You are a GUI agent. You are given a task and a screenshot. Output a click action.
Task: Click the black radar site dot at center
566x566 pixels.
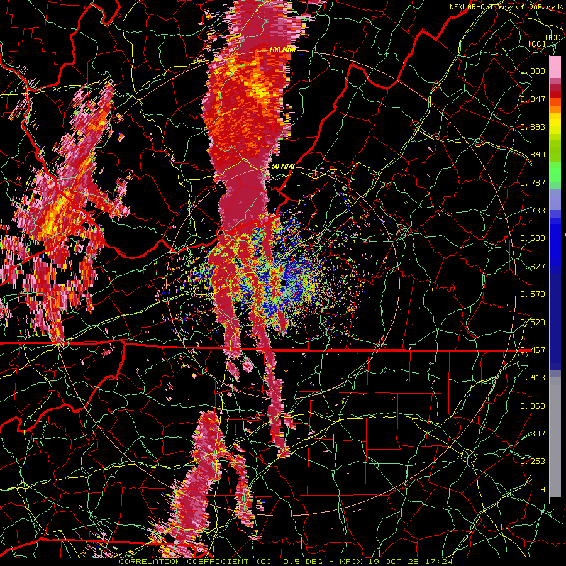(x=283, y=283)
